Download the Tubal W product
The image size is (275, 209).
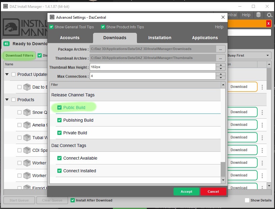242,137
